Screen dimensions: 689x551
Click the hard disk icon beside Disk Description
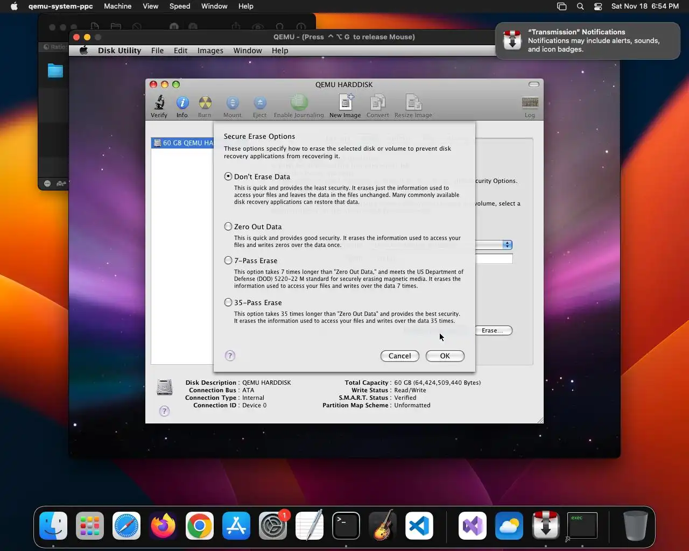(165, 387)
